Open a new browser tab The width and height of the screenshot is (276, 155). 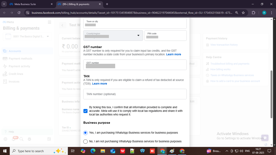click(107, 4)
